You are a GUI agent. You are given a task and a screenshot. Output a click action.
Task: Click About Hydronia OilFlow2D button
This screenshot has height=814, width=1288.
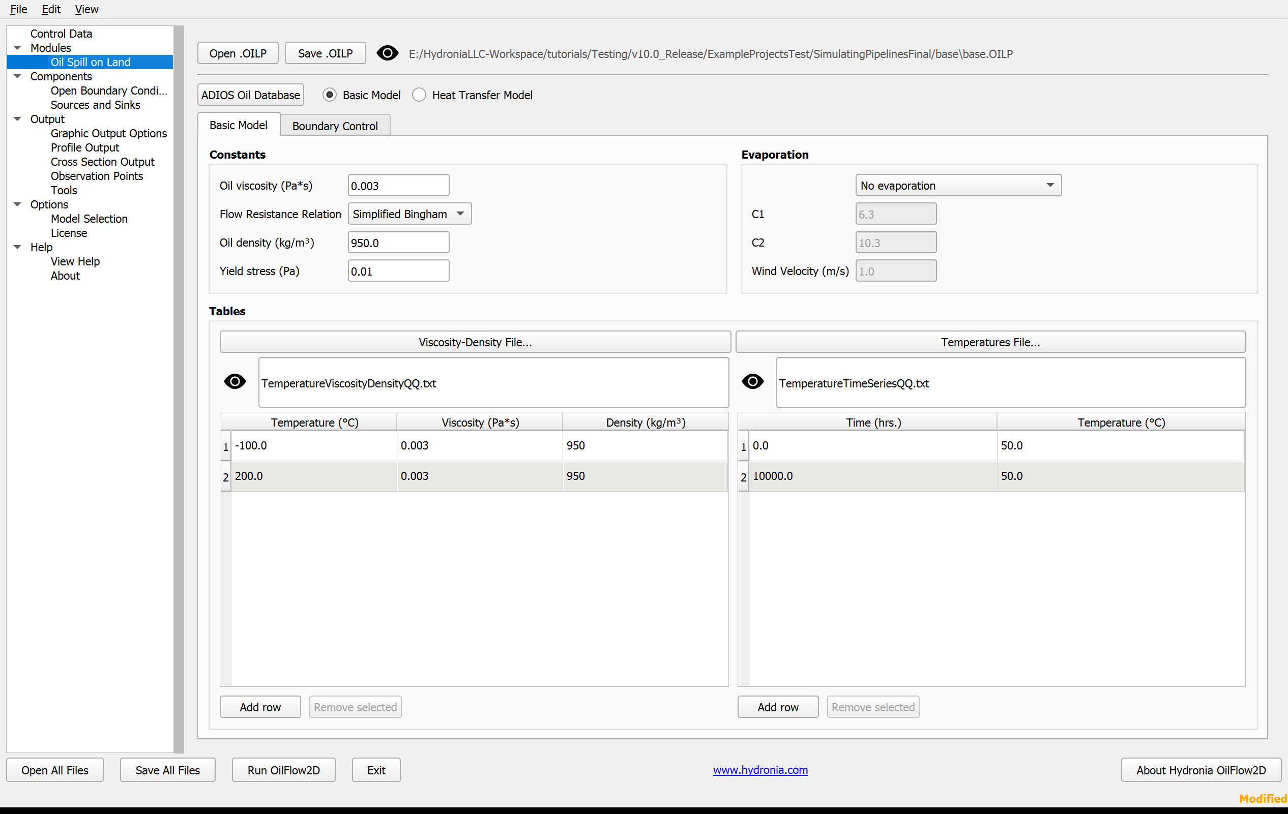point(1201,770)
